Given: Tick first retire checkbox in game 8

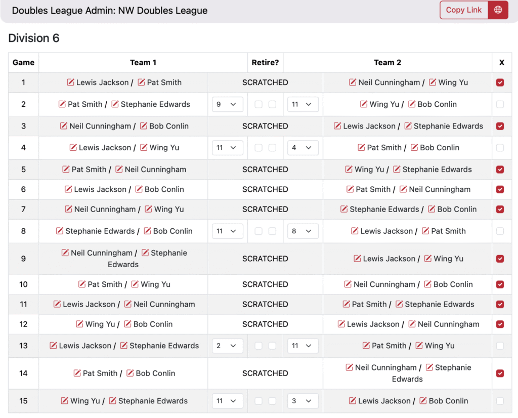Looking at the screenshot, I should (x=258, y=231).
